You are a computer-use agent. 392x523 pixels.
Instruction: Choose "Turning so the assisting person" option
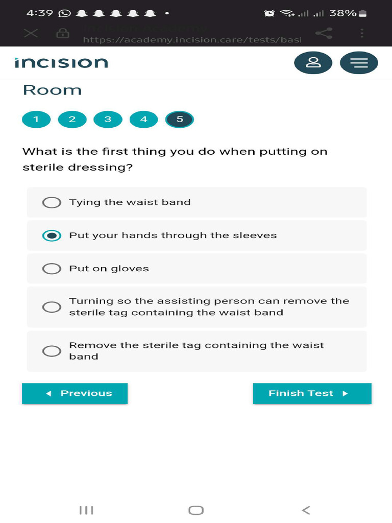pos(197,307)
